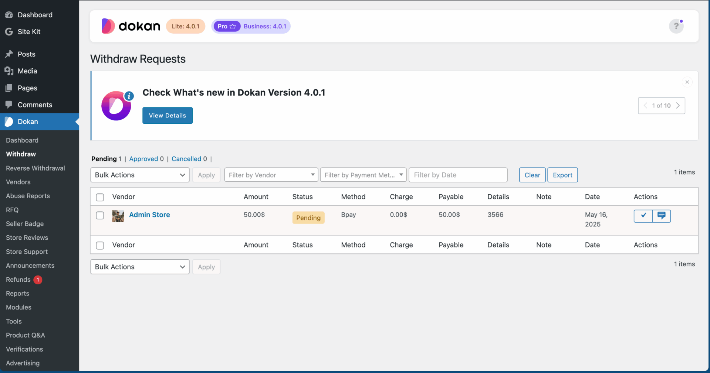Click the Pending status label
Screen dimensions: 710x373
click(x=308, y=218)
